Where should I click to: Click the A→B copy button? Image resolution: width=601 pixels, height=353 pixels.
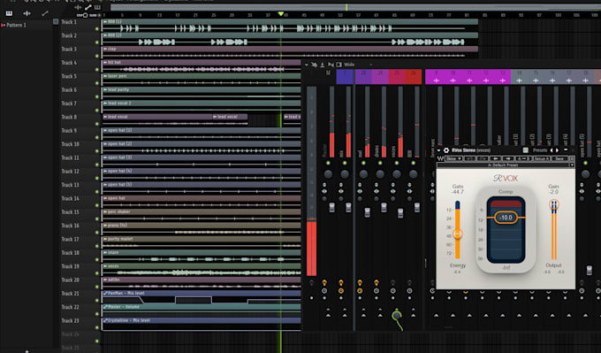[523, 158]
